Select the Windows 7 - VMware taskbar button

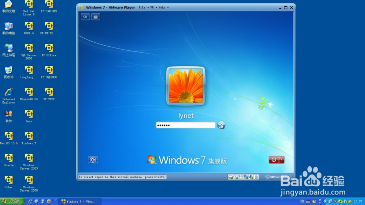click(80, 201)
